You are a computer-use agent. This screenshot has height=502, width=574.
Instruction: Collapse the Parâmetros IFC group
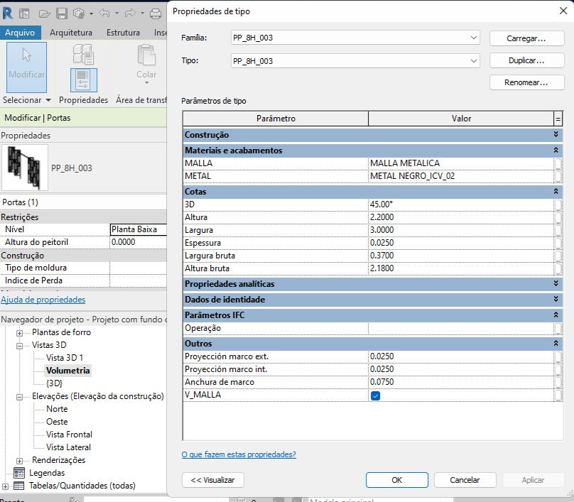click(556, 315)
